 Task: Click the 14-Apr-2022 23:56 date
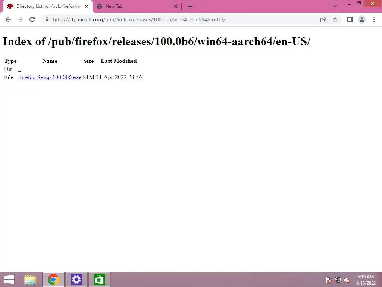coord(119,77)
